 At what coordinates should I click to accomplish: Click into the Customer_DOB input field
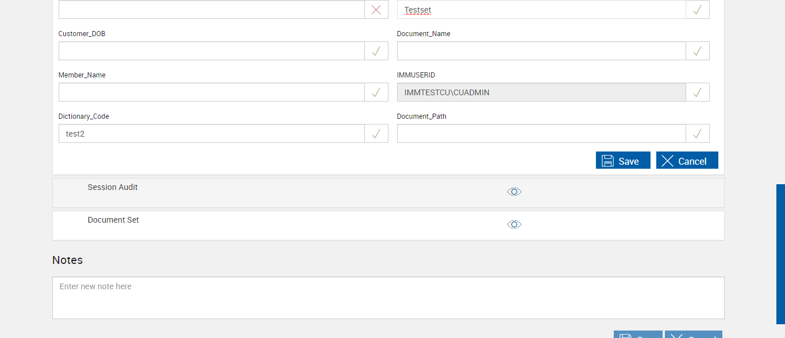pyautogui.click(x=211, y=51)
